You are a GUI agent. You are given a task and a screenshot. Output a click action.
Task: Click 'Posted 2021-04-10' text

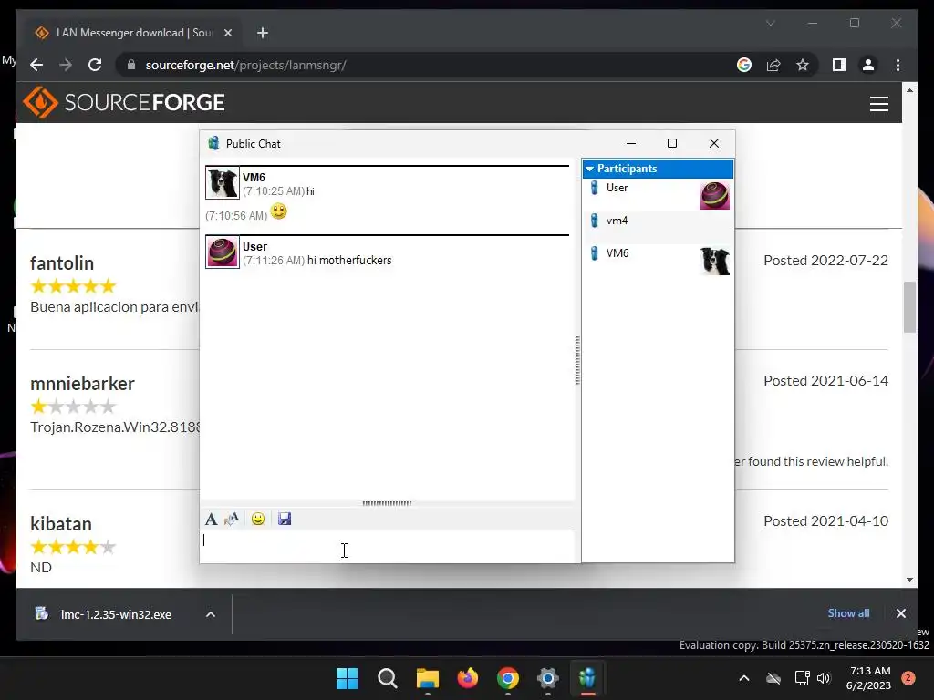[825, 521]
